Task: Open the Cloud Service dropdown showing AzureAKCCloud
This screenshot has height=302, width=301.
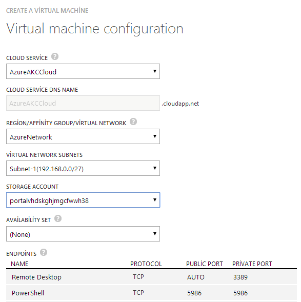Action: [83, 71]
